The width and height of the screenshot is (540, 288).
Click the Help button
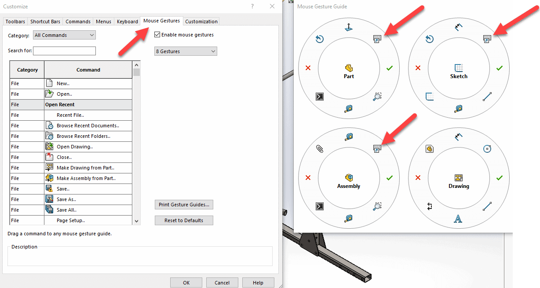point(258,283)
